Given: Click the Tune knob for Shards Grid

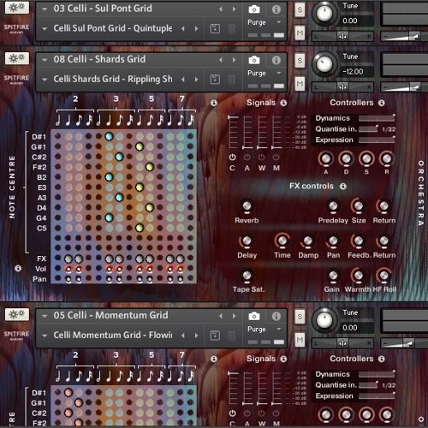Looking at the screenshot, I should (324, 64).
